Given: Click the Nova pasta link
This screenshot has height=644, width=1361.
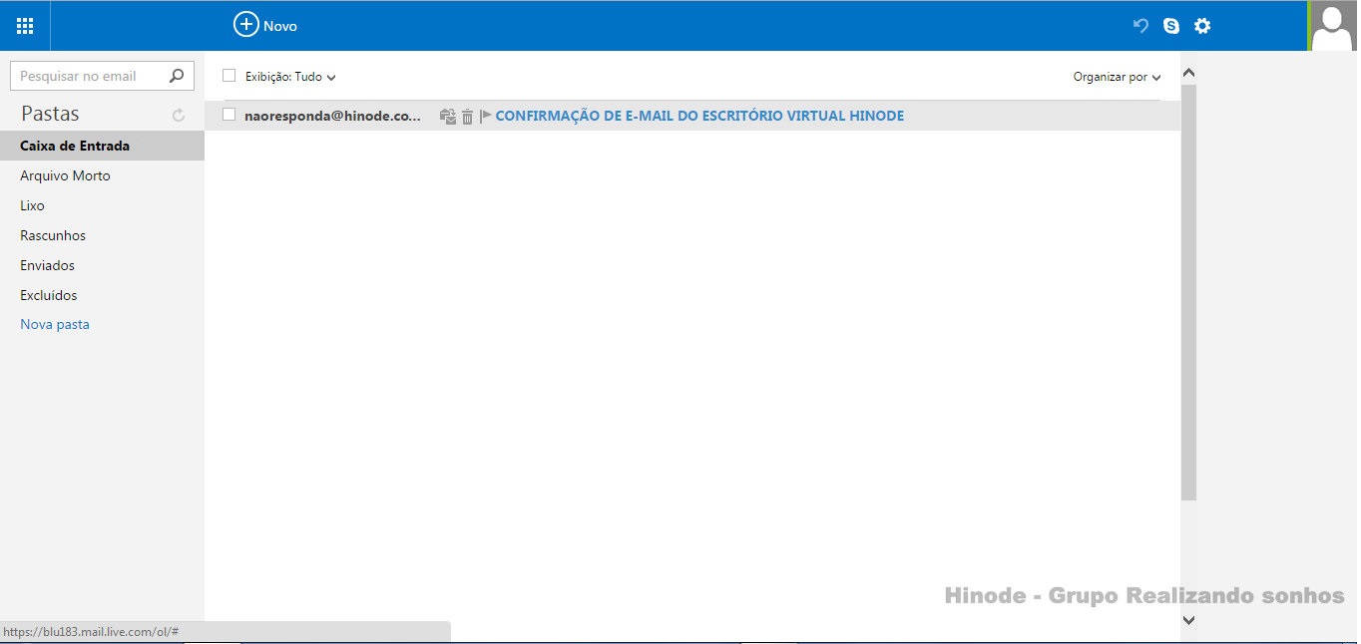Looking at the screenshot, I should (x=55, y=324).
